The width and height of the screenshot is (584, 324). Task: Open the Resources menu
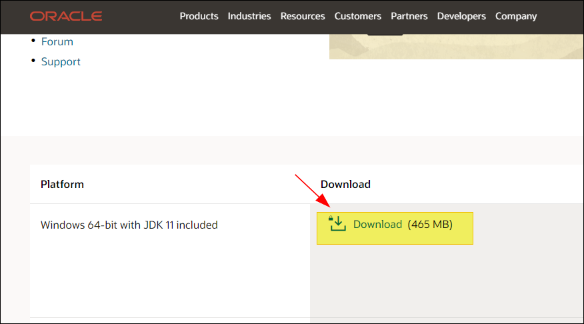303,16
